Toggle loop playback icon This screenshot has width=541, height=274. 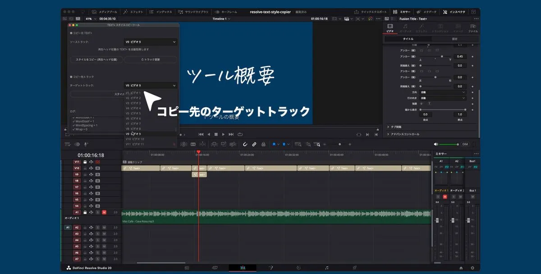pos(240,134)
